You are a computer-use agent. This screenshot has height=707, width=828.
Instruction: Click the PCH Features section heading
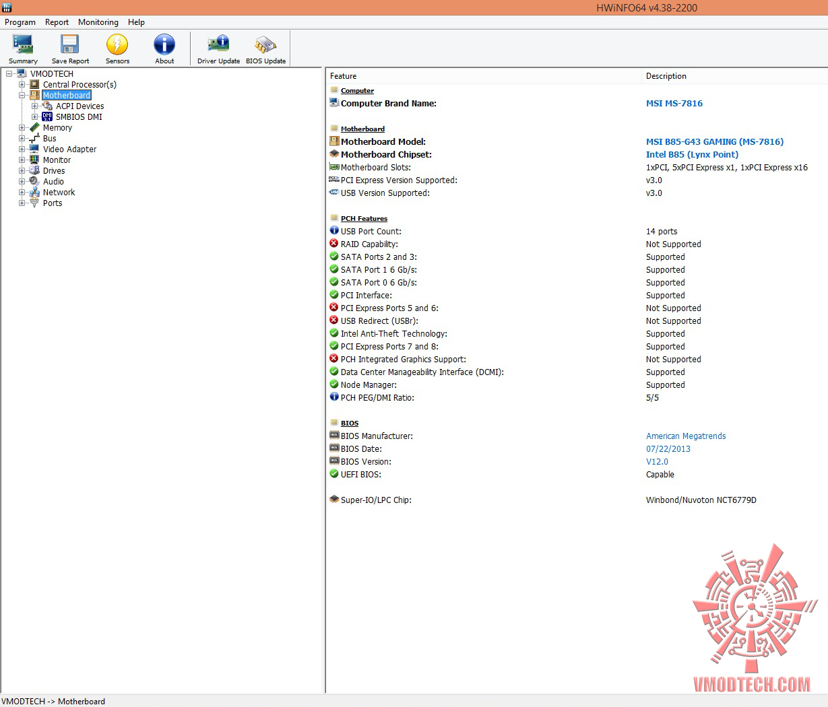(364, 219)
